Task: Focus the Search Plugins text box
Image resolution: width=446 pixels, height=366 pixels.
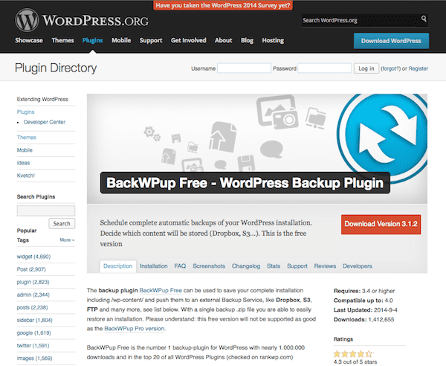Action: [46, 211]
